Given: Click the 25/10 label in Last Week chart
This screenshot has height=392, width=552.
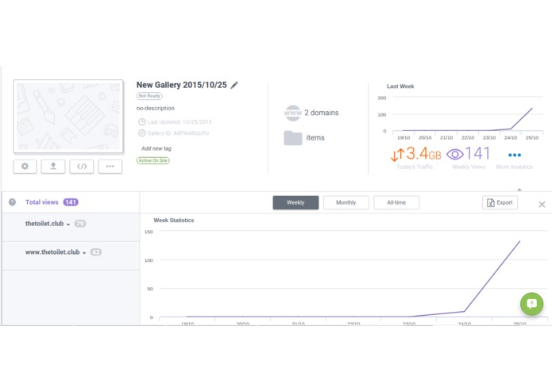Looking at the screenshot, I should [532, 138].
